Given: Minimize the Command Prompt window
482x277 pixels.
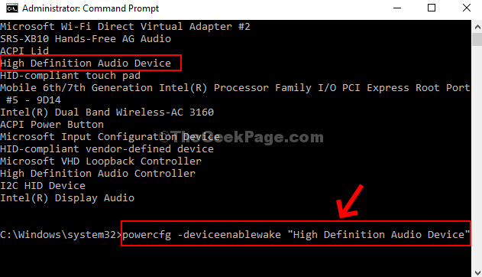Looking at the screenshot, I should click(397, 8).
